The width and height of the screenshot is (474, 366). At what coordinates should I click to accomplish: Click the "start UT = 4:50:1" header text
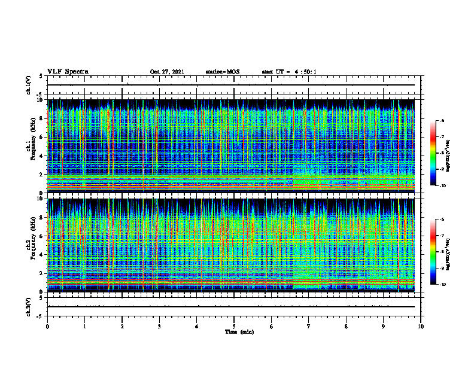pos(289,72)
